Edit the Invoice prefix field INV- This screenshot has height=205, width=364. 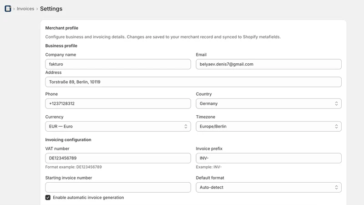pos(268,158)
